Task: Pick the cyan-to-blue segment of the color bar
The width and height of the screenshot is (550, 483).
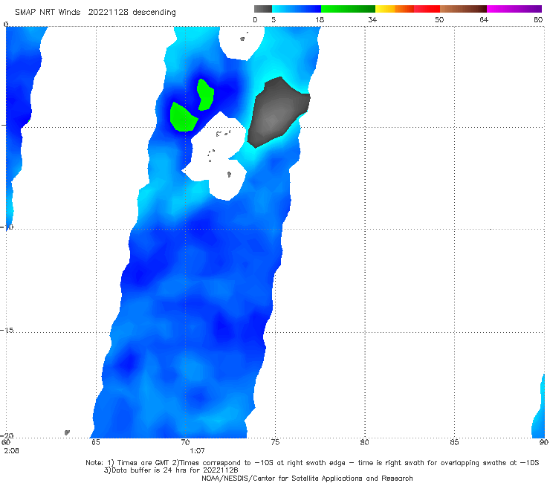Action: tap(297, 9)
